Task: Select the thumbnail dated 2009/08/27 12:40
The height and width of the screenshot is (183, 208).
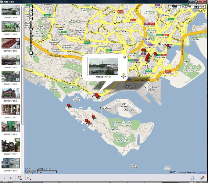Action: (10, 27)
